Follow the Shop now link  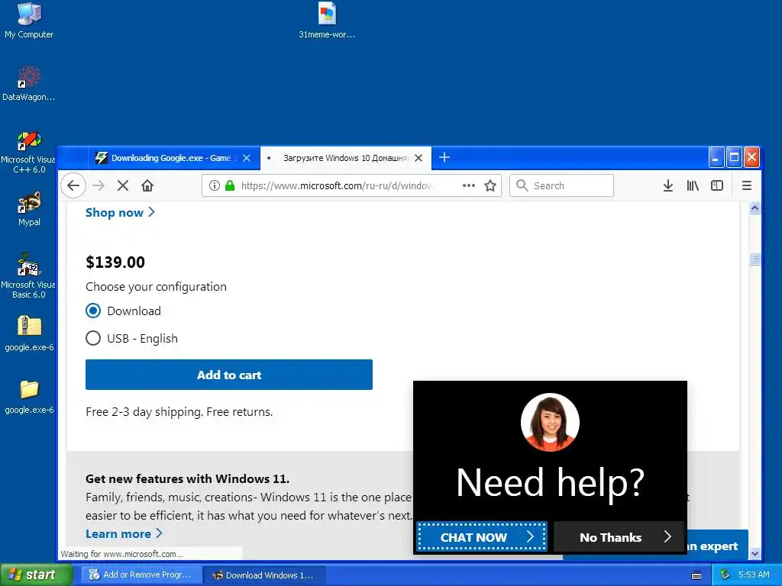point(120,213)
